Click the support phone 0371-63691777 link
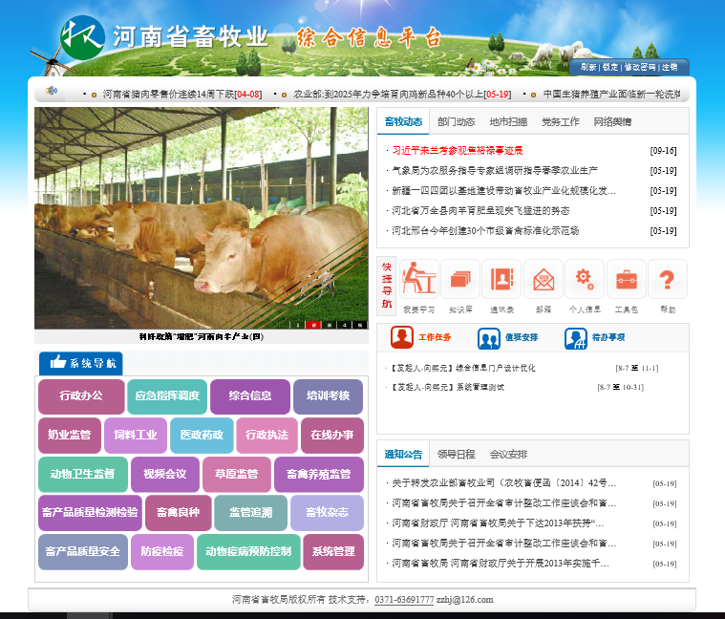725x619 pixels. click(404, 600)
